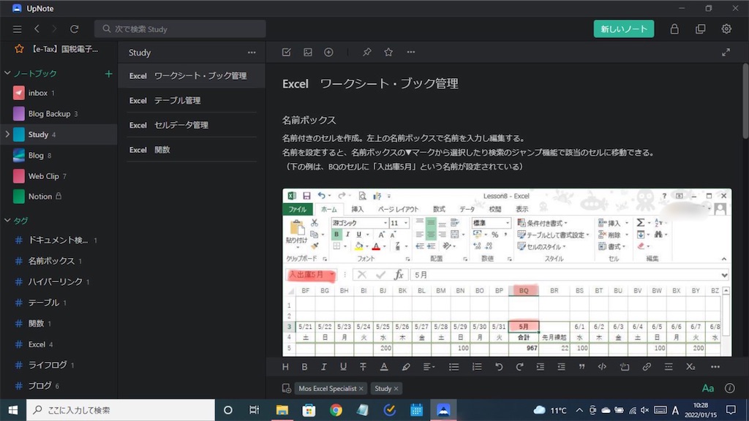This screenshot has height=421, width=749.
Task: Open the Web Clip notebook
Action: tap(59, 176)
